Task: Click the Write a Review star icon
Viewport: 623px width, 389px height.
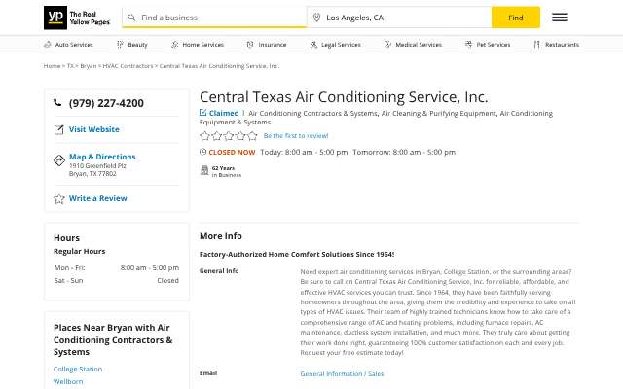Action: click(x=58, y=198)
